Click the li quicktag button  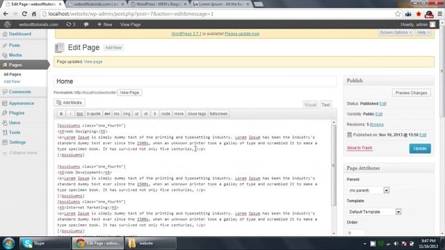point(154,114)
